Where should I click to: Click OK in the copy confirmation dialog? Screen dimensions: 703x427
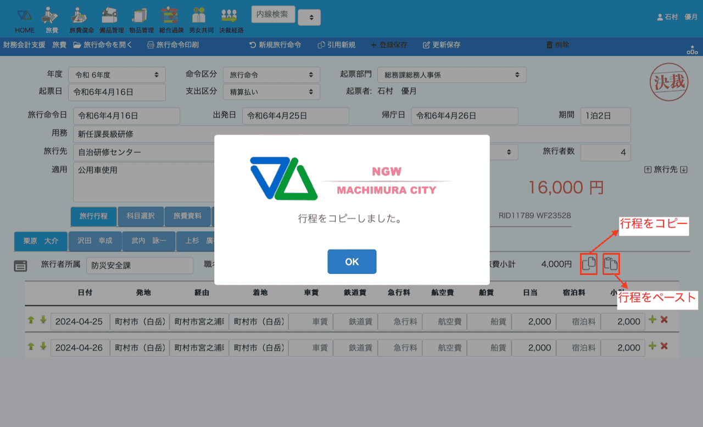point(351,262)
